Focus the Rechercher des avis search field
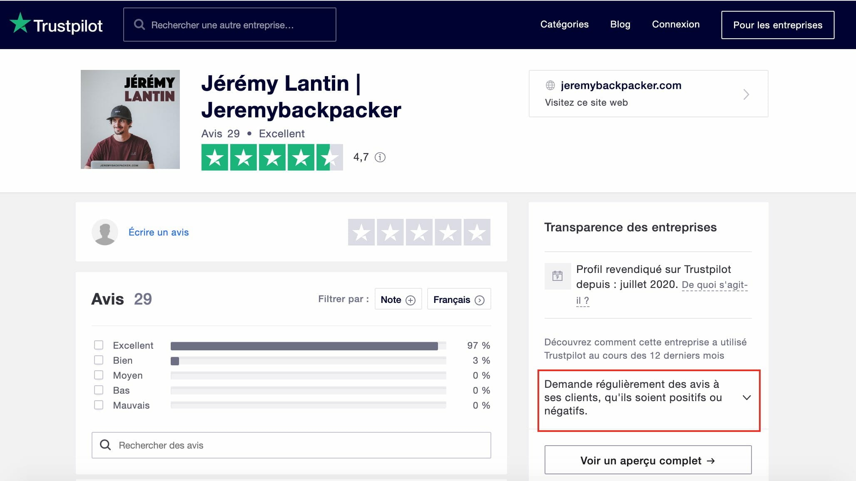 click(291, 445)
